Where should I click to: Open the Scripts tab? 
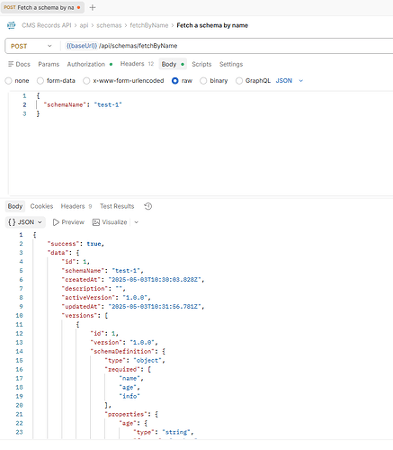201,64
